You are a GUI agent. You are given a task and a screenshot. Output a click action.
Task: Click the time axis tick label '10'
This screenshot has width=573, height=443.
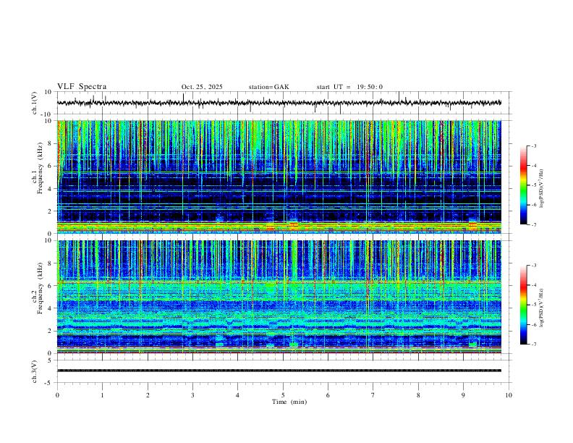[509, 395]
